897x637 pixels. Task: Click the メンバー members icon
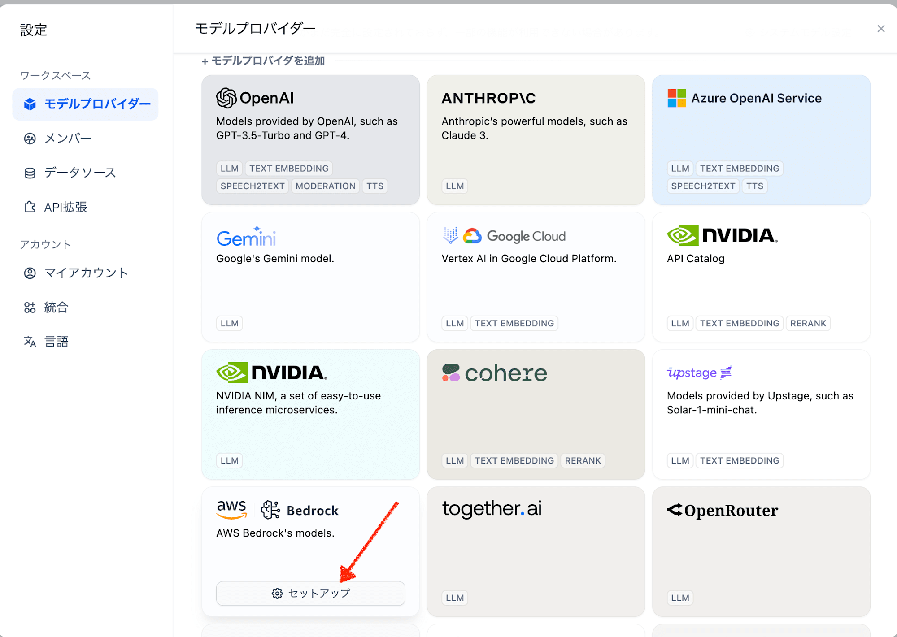[30, 139]
